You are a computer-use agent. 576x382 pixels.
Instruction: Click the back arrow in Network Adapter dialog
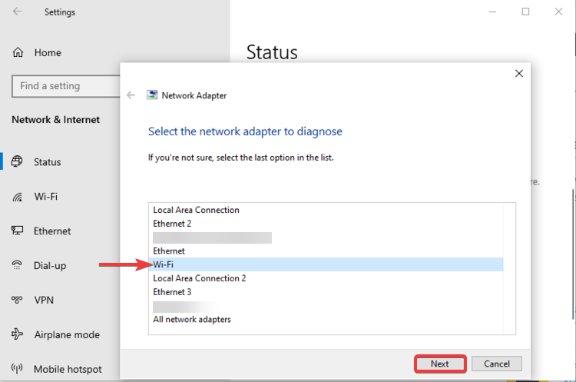pyautogui.click(x=131, y=95)
